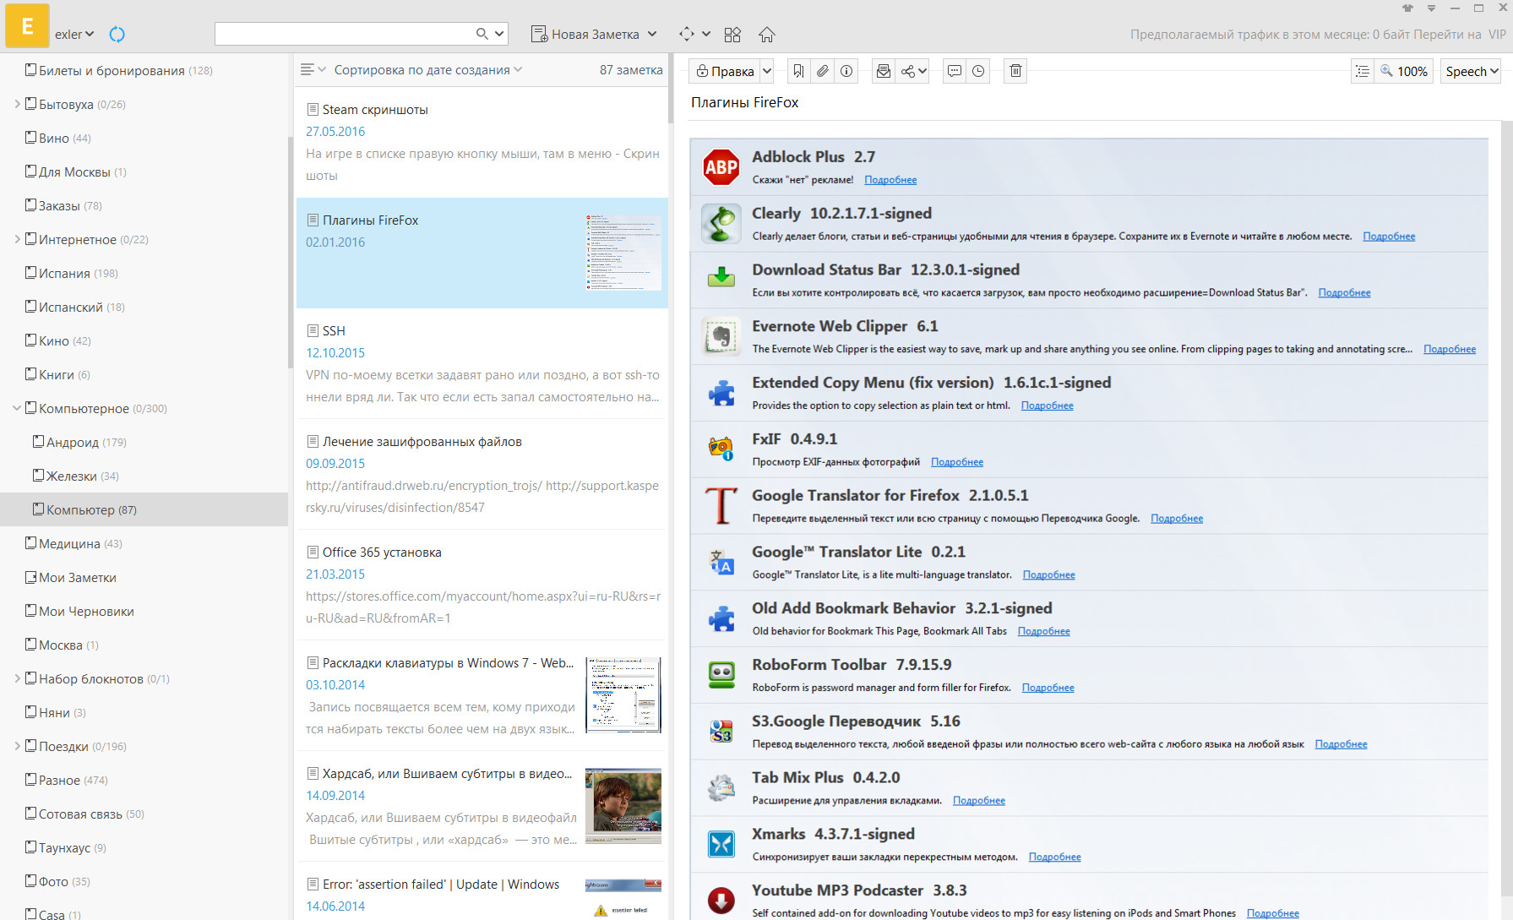
Task: Toggle the Правка edit mode button
Action: click(x=724, y=72)
